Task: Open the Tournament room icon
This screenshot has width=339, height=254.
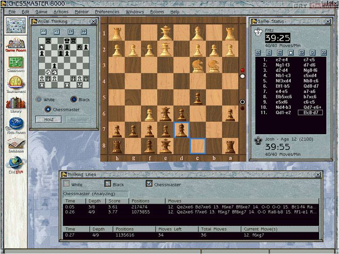Action: 16,85
